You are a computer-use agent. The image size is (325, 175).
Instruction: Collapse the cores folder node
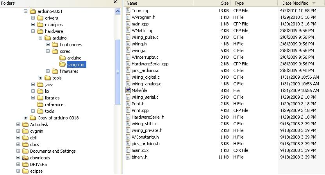(x=48, y=51)
